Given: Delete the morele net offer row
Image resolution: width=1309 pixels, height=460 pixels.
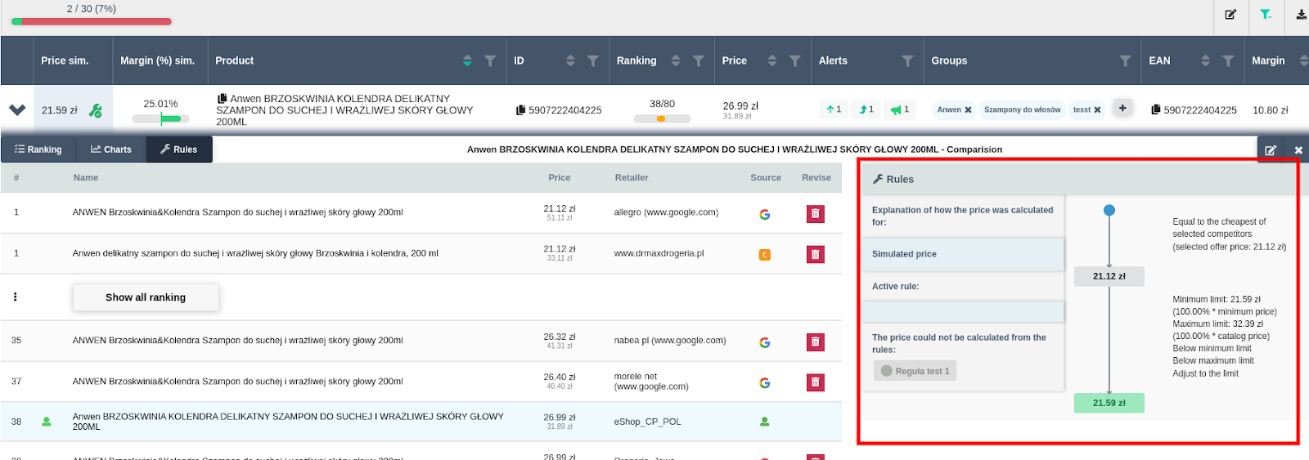Looking at the screenshot, I should point(815,382).
